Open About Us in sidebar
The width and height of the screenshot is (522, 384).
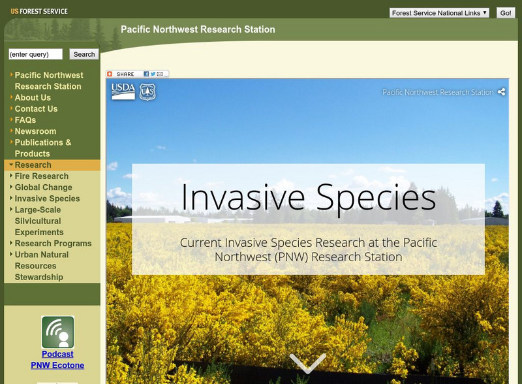[33, 98]
